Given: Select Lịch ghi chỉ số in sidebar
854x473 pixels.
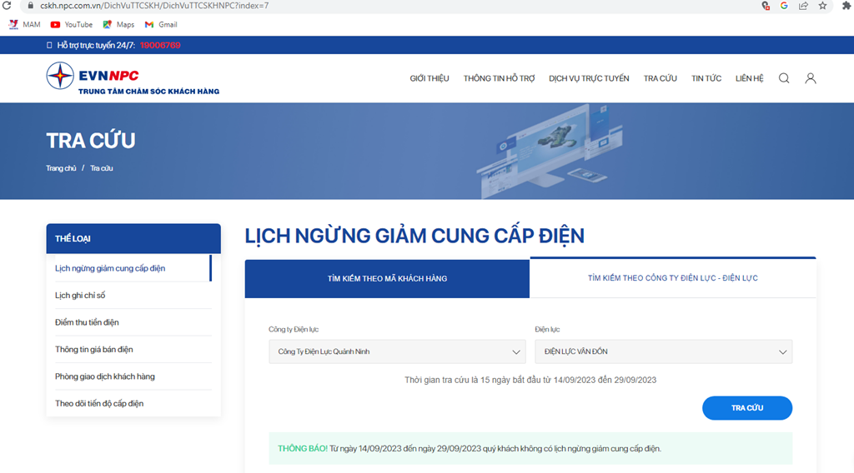Looking at the screenshot, I should [80, 296].
